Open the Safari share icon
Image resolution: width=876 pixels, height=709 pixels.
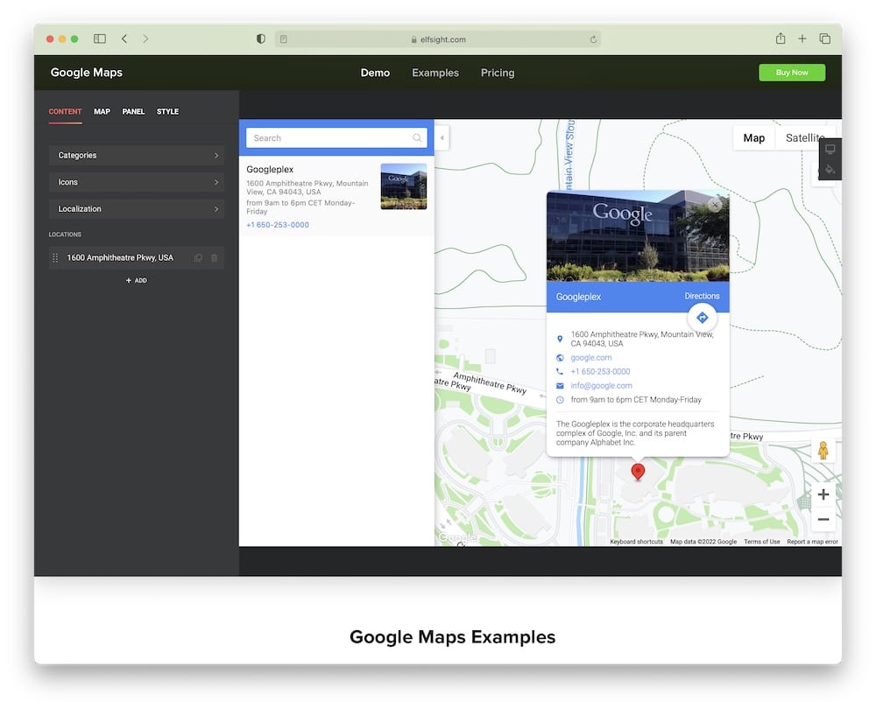781,38
